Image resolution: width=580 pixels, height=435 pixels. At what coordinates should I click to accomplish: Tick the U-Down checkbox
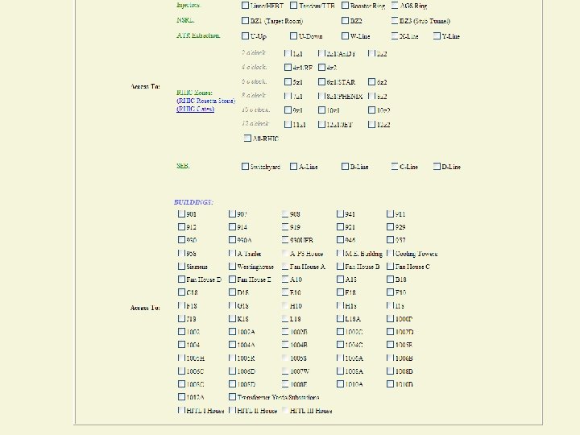click(293, 35)
